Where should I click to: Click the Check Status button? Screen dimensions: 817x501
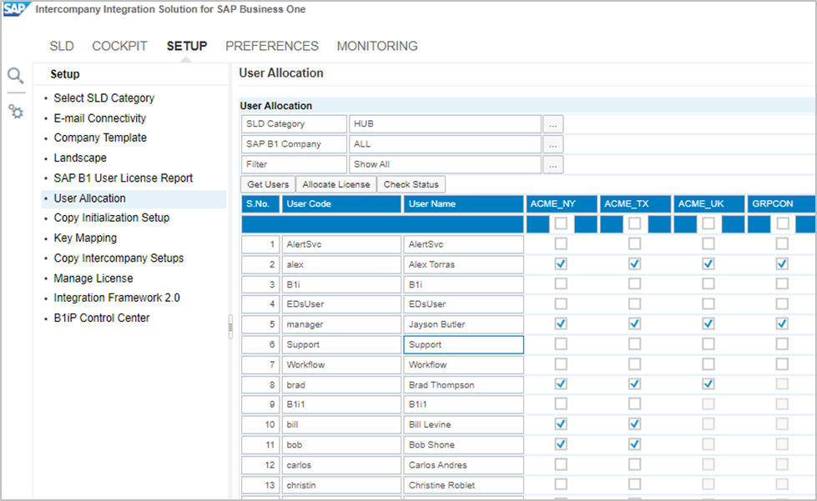(x=411, y=184)
